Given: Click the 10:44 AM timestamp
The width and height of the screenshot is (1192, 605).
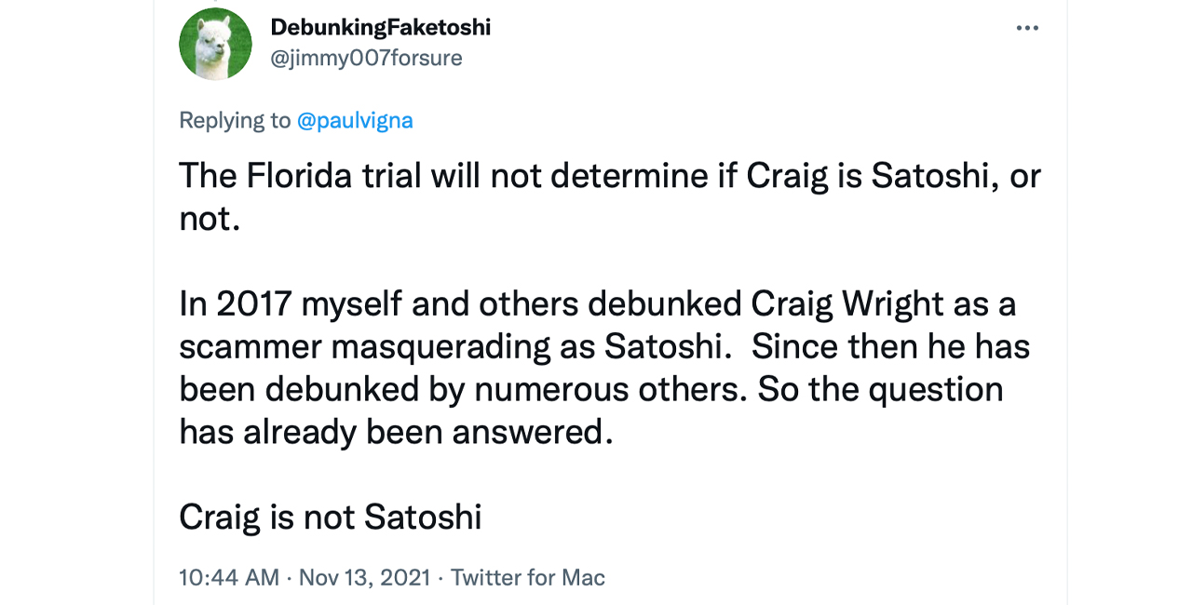Looking at the screenshot, I should coord(229,577).
